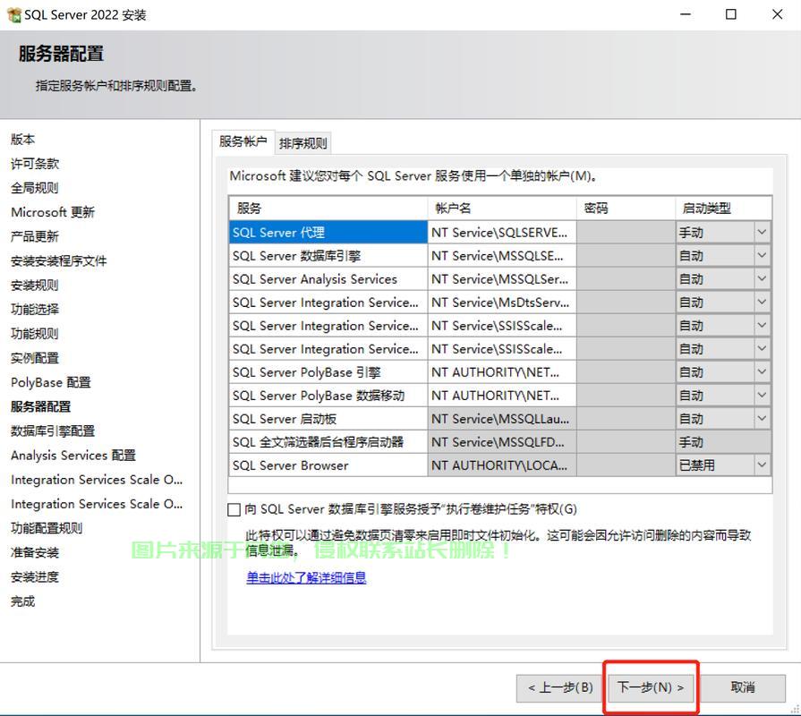The width and height of the screenshot is (801, 716).
Task: Select the SQL Server 数据库引擎 service cell
Action: click(328, 255)
